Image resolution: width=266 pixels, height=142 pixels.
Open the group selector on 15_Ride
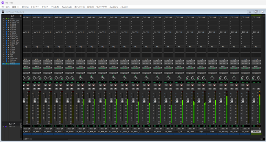pyautogui.click(x=157, y=73)
